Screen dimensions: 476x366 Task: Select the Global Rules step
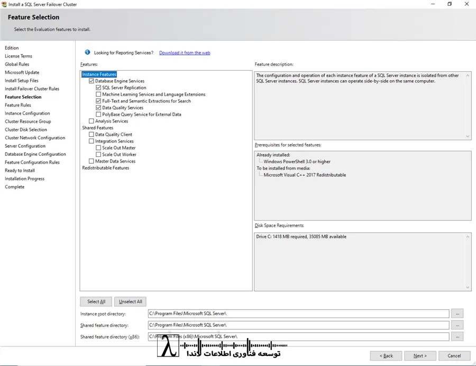tap(17, 64)
